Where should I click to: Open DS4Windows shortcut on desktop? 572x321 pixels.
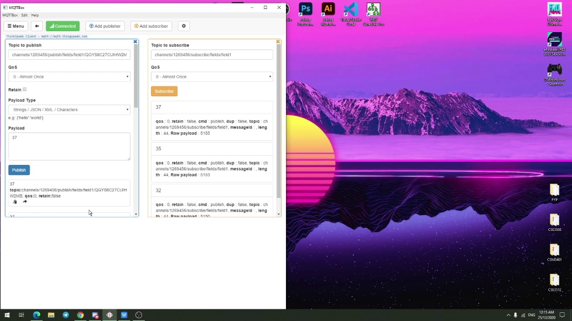(x=555, y=74)
